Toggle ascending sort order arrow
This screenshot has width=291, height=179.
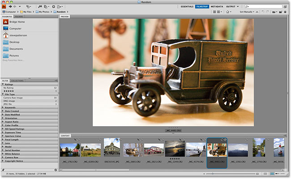coord(257,12)
